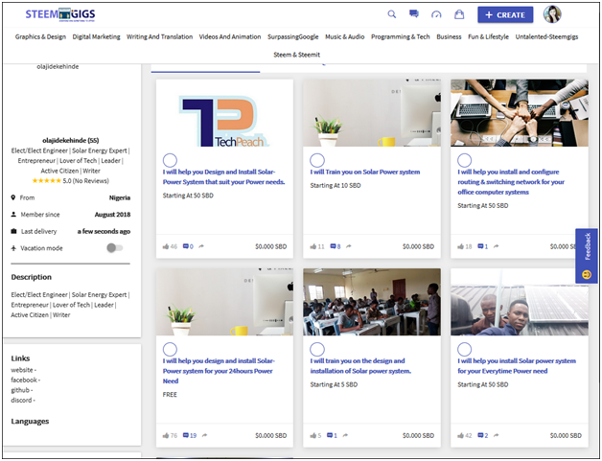Share the 'Train you on Solar Power system' gig
The image size is (602, 461).
pyautogui.click(x=349, y=246)
